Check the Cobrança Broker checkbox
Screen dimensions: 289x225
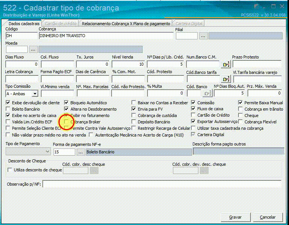(x=66, y=121)
